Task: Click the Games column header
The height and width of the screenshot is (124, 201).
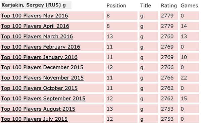Action: (189, 5)
